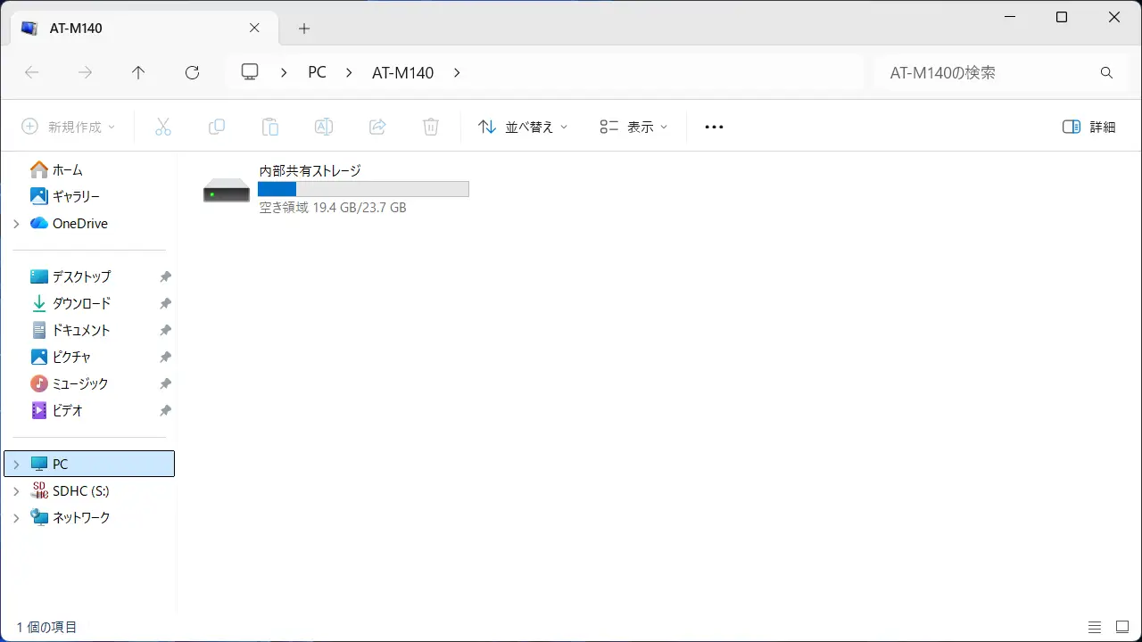
Task: Open the 並べ替え sort dropdown
Action: (x=523, y=127)
